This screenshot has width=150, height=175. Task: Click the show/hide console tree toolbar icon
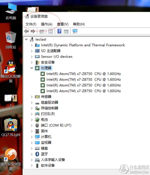(42, 32)
